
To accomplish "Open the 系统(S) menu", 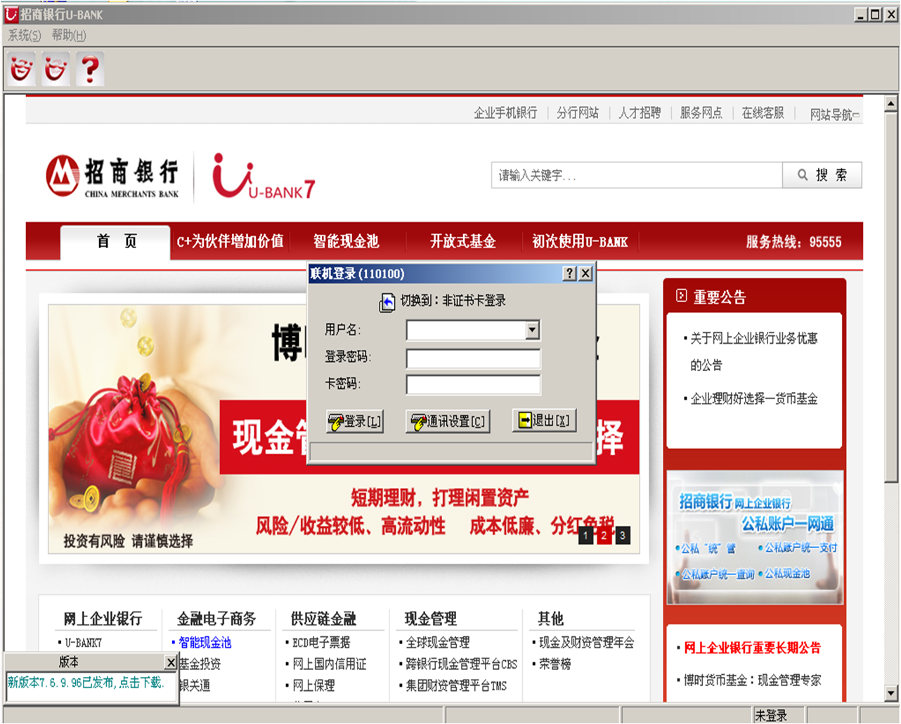I will pyautogui.click(x=25, y=35).
